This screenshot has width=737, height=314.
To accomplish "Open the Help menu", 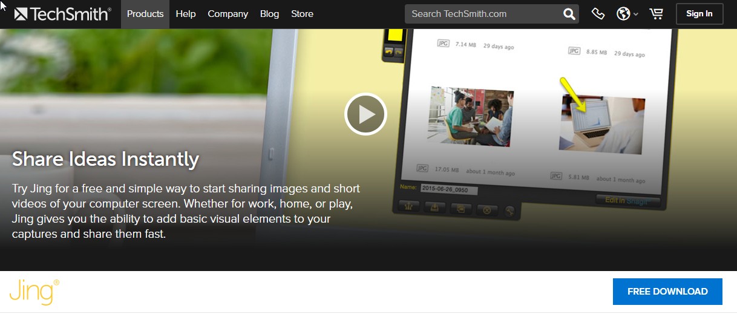I will (186, 13).
